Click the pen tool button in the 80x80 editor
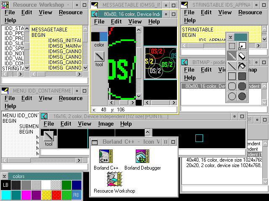269x201 pixels. pyautogui.click(x=99, y=57)
